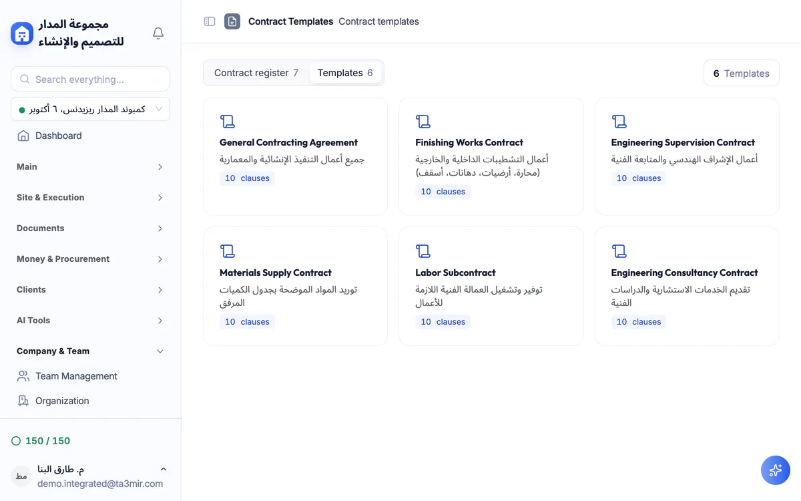Image resolution: width=801 pixels, height=501 pixels.
Task: Click scroll icon on Materials Supply Contract card
Action: 228,251
